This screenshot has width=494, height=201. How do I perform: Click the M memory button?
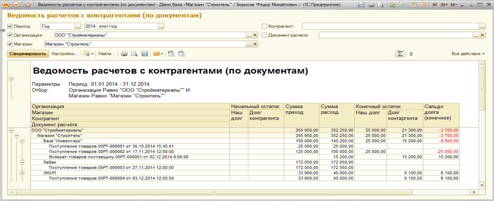pos(434,5)
